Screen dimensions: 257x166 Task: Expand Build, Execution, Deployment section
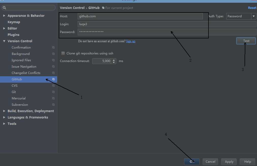(4, 111)
